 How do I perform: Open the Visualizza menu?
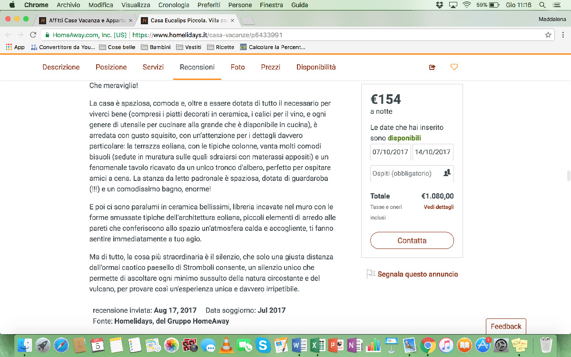pos(136,5)
